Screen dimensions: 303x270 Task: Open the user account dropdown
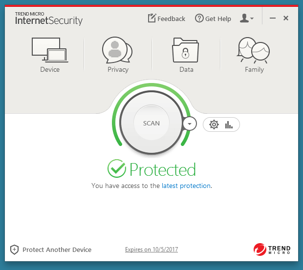pos(247,19)
